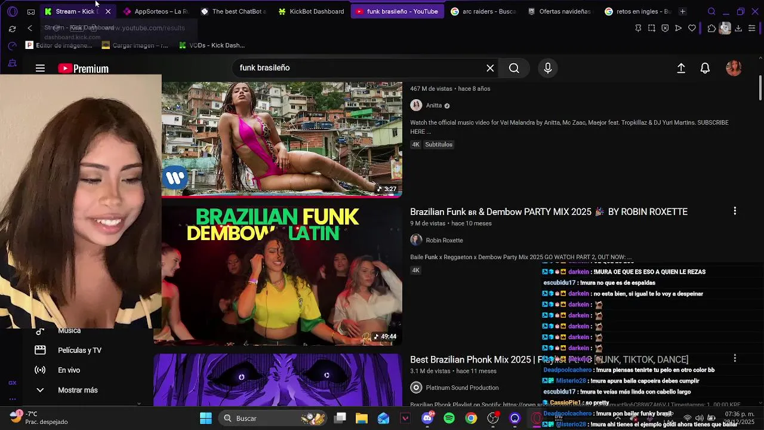Go to the YouTube Premium home logo
The image size is (764, 430).
tap(83, 69)
